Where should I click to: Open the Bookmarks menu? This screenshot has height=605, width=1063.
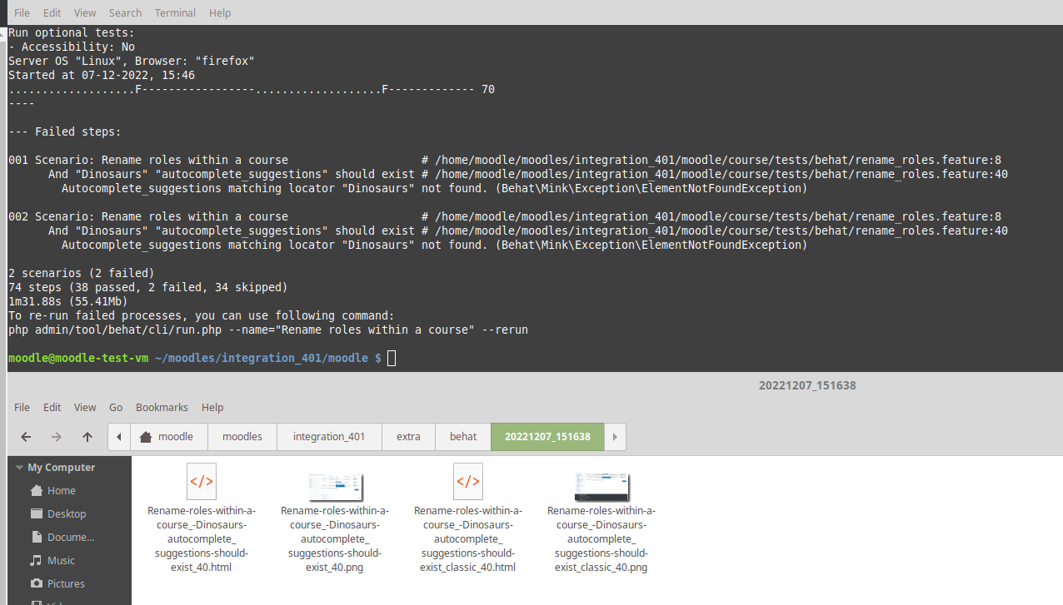162,407
